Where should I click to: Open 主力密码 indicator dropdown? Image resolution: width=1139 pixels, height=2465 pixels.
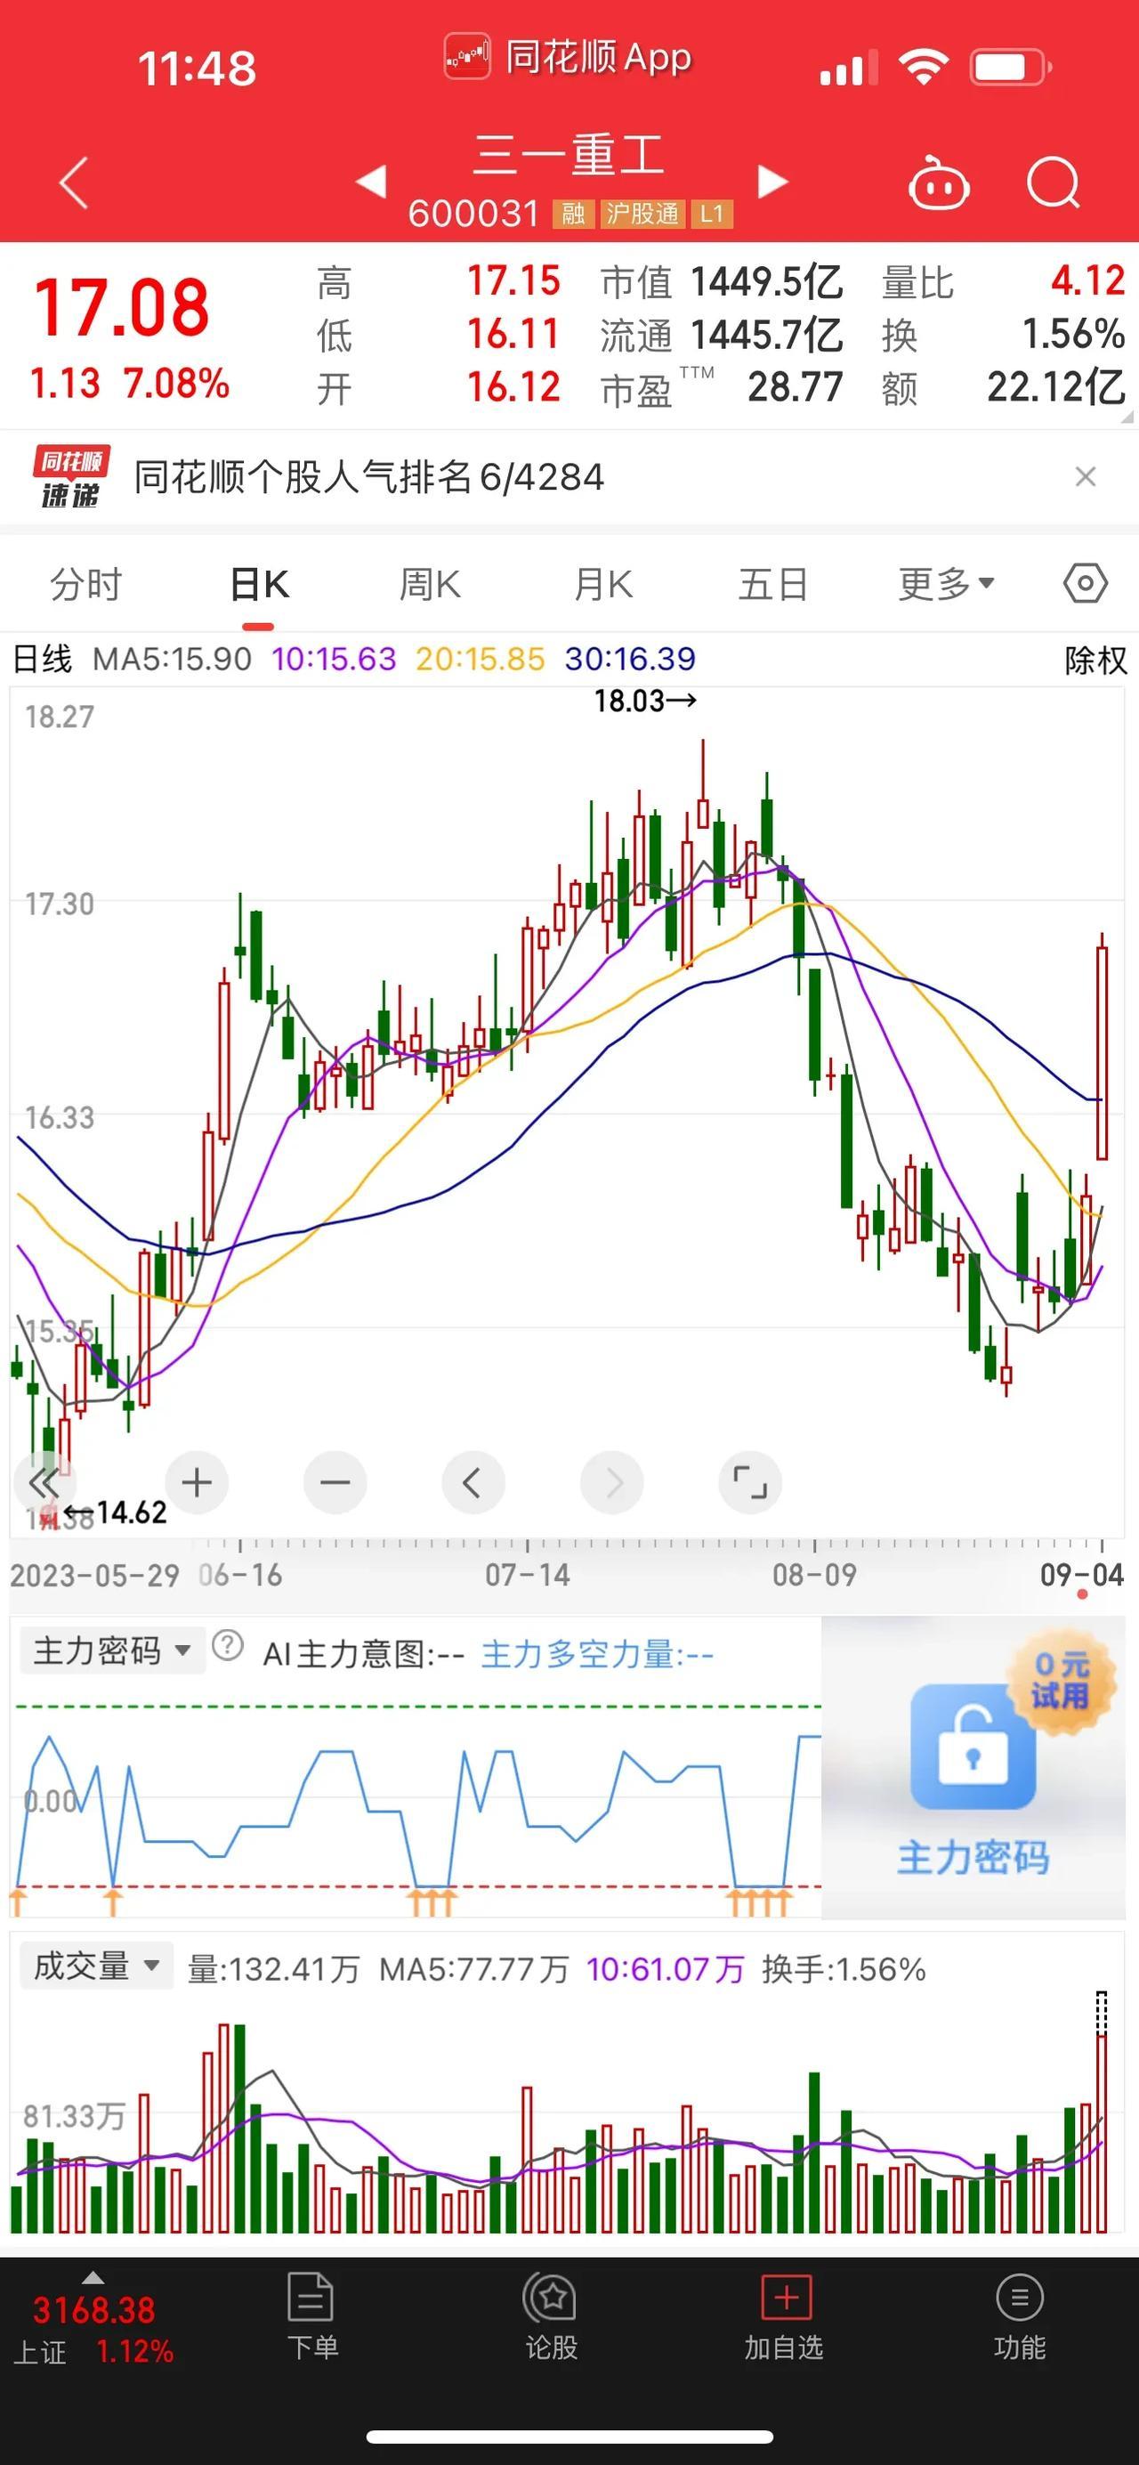tap(113, 1650)
